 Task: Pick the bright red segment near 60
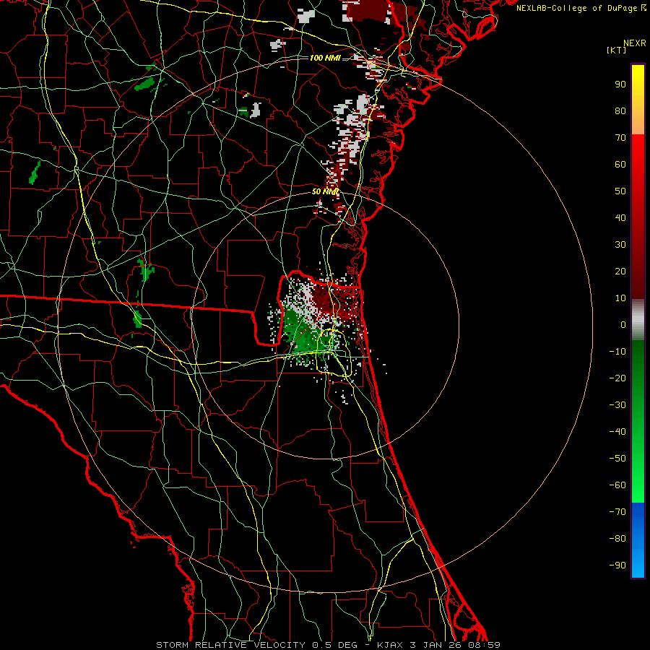[638, 160]
